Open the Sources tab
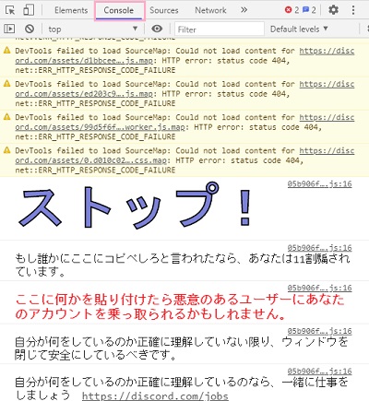Image resolution: width=369 pixels, height=401 pixels. [x=164, y=10]
